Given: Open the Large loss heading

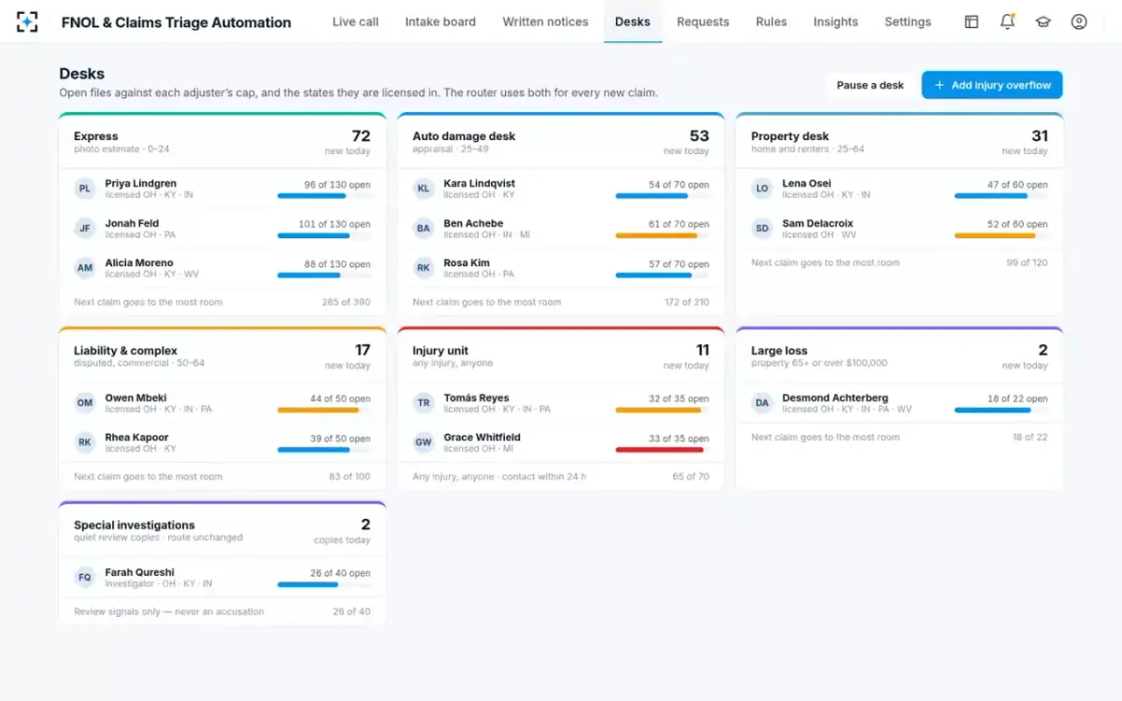Looking at the screenshot, I should click(x=779, y=350).
